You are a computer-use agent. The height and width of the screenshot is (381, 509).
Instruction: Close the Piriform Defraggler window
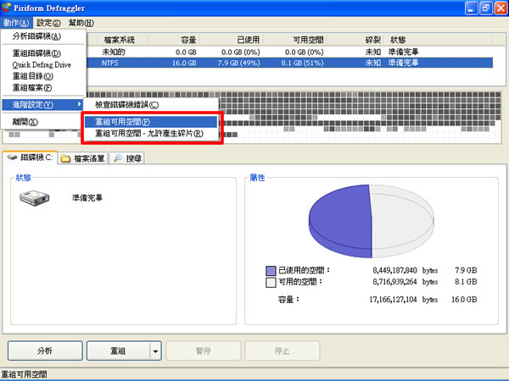[501, 8]
